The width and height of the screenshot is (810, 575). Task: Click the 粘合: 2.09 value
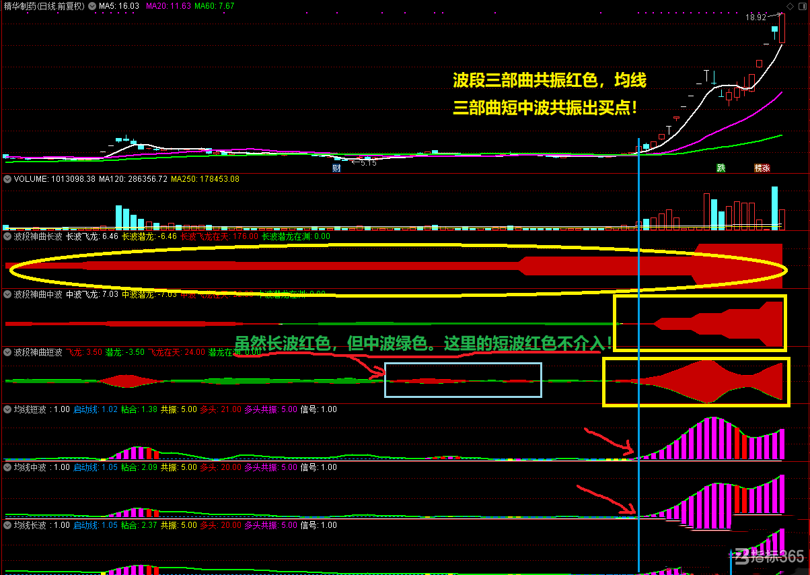(x=139, y=467)
